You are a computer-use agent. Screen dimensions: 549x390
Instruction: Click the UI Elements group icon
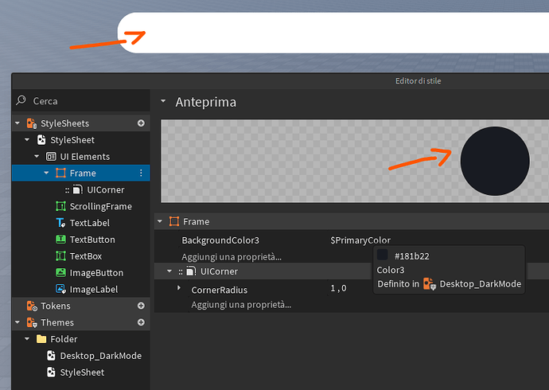[51, 157]
